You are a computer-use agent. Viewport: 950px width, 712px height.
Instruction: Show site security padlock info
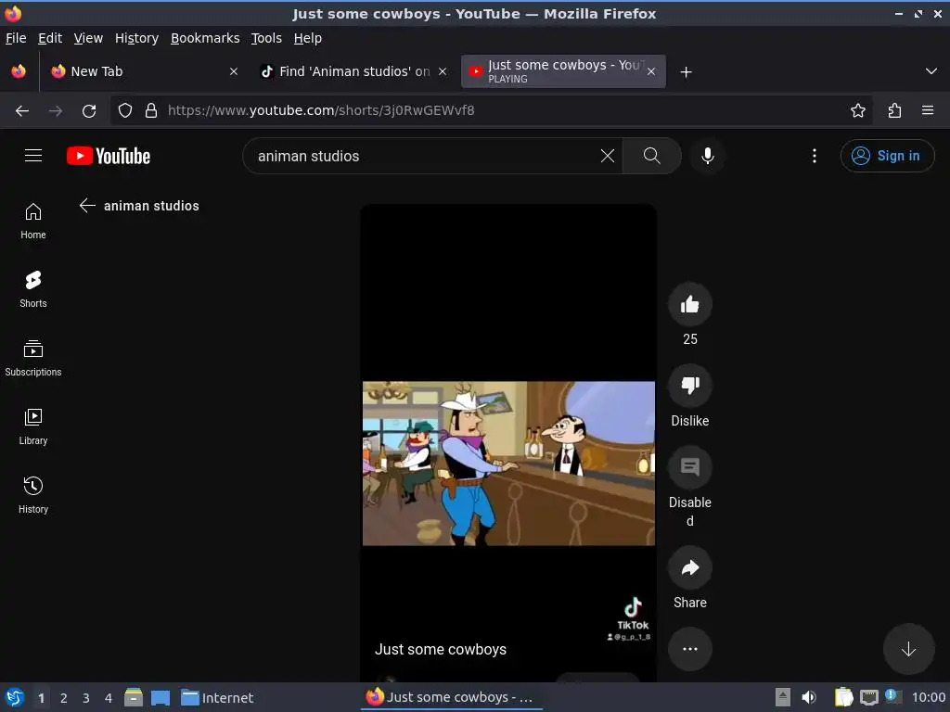[151, 111]
